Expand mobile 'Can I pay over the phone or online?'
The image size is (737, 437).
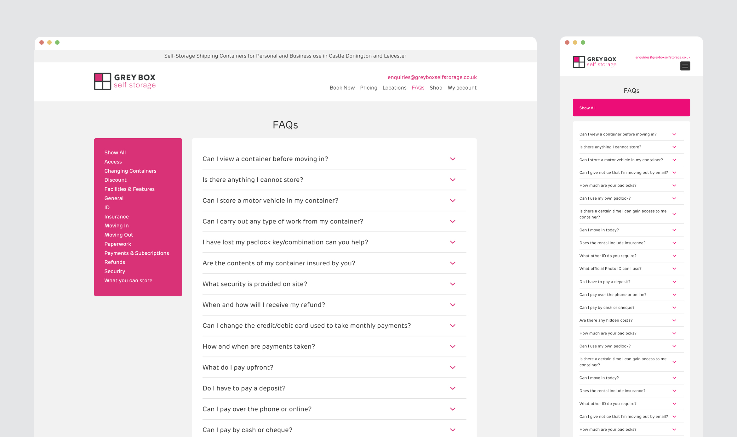631,295
